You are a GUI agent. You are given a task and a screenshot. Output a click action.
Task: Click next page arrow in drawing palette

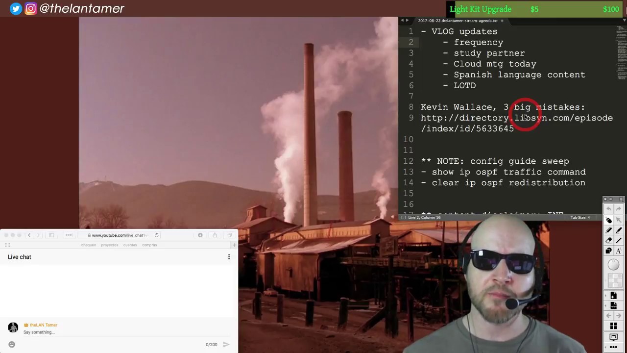[x=618, y=316]
